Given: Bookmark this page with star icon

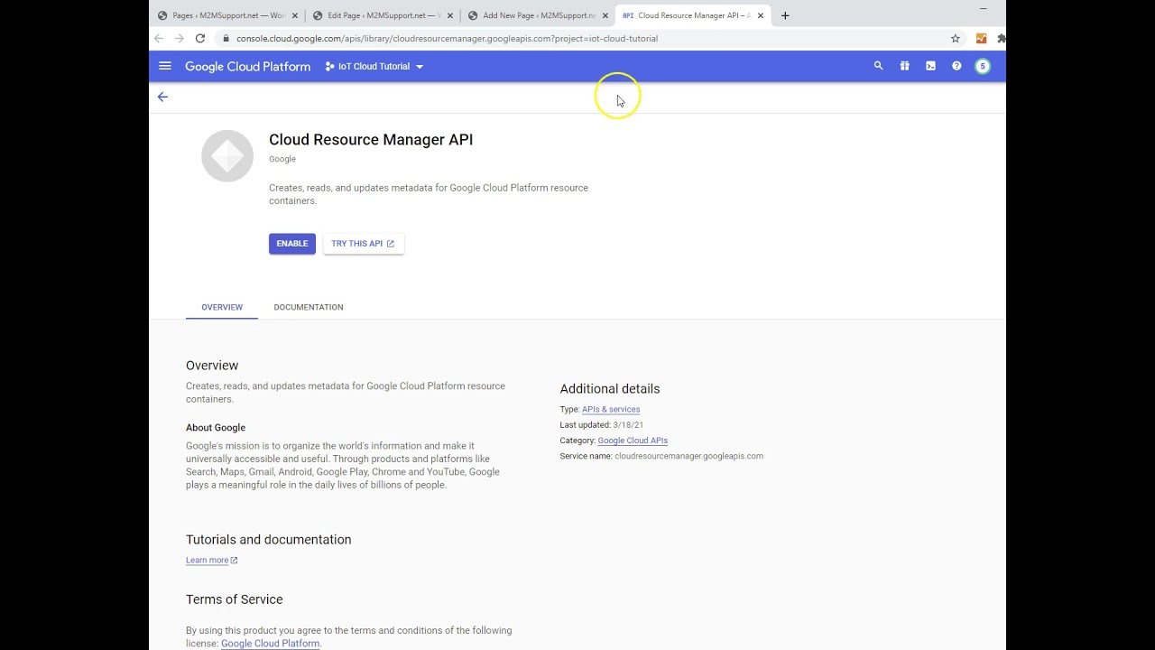Looking at the screenshot, I should coord(956,39).
